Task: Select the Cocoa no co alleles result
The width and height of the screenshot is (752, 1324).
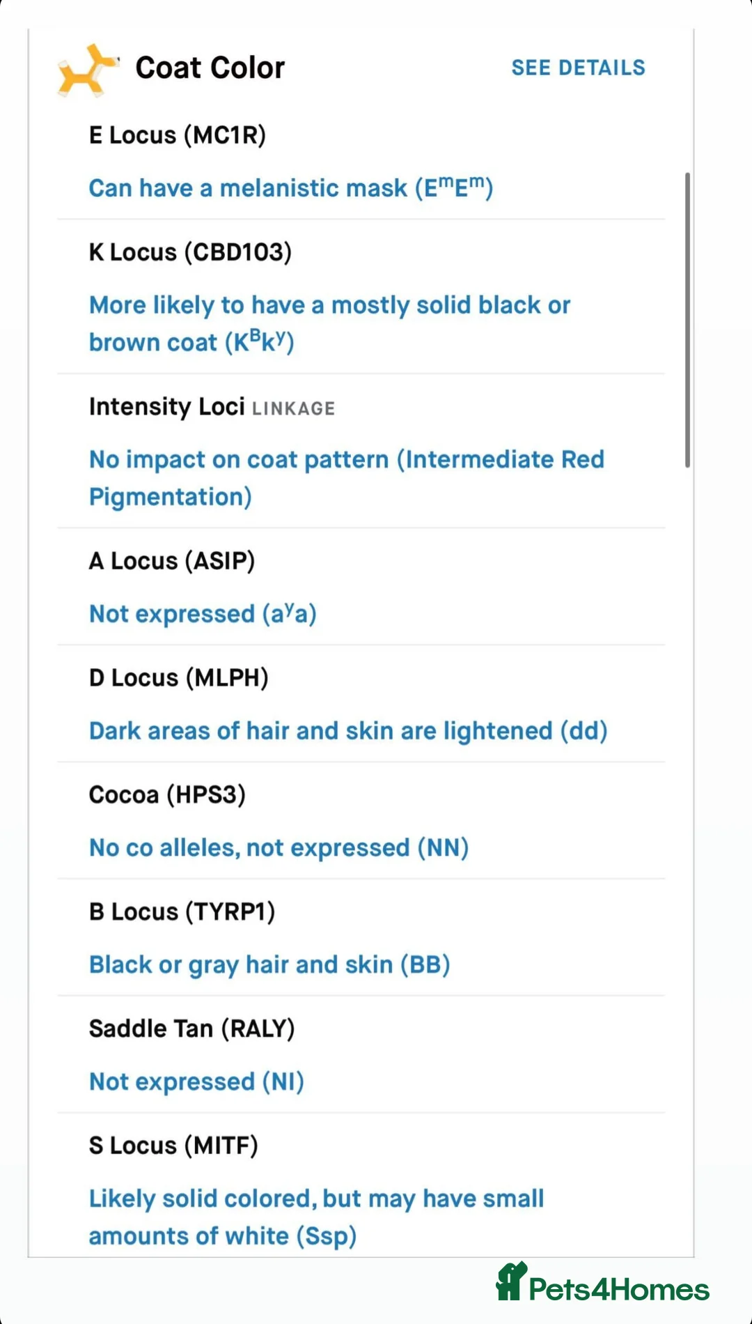Action: coord(279,848)
